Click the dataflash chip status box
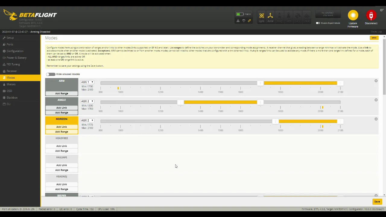The width and height of the screenshot is (386, 217). click(328, 14)
